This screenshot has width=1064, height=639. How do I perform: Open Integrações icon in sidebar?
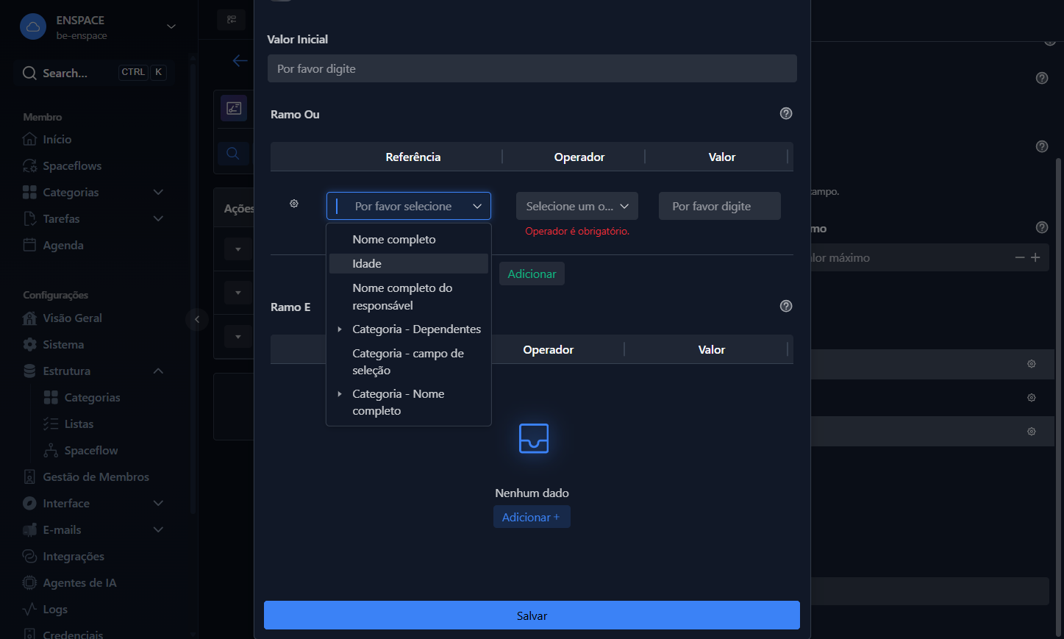click(29, 556)
